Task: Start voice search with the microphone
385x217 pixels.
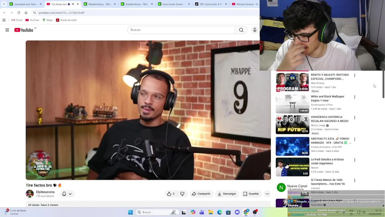Action: click(255, 30)
